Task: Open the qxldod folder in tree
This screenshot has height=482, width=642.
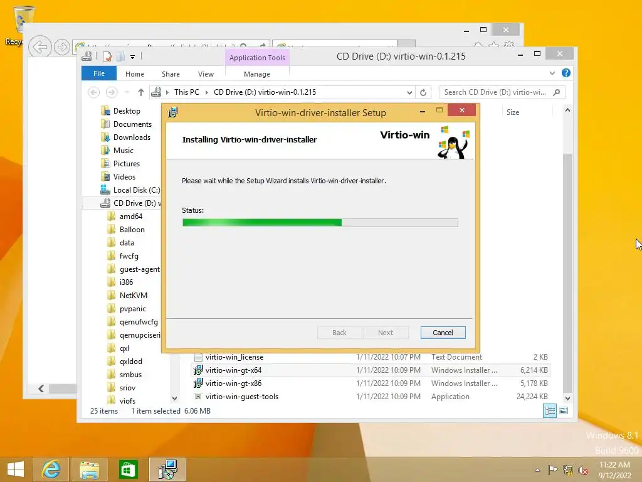Action: coord(130,361)
